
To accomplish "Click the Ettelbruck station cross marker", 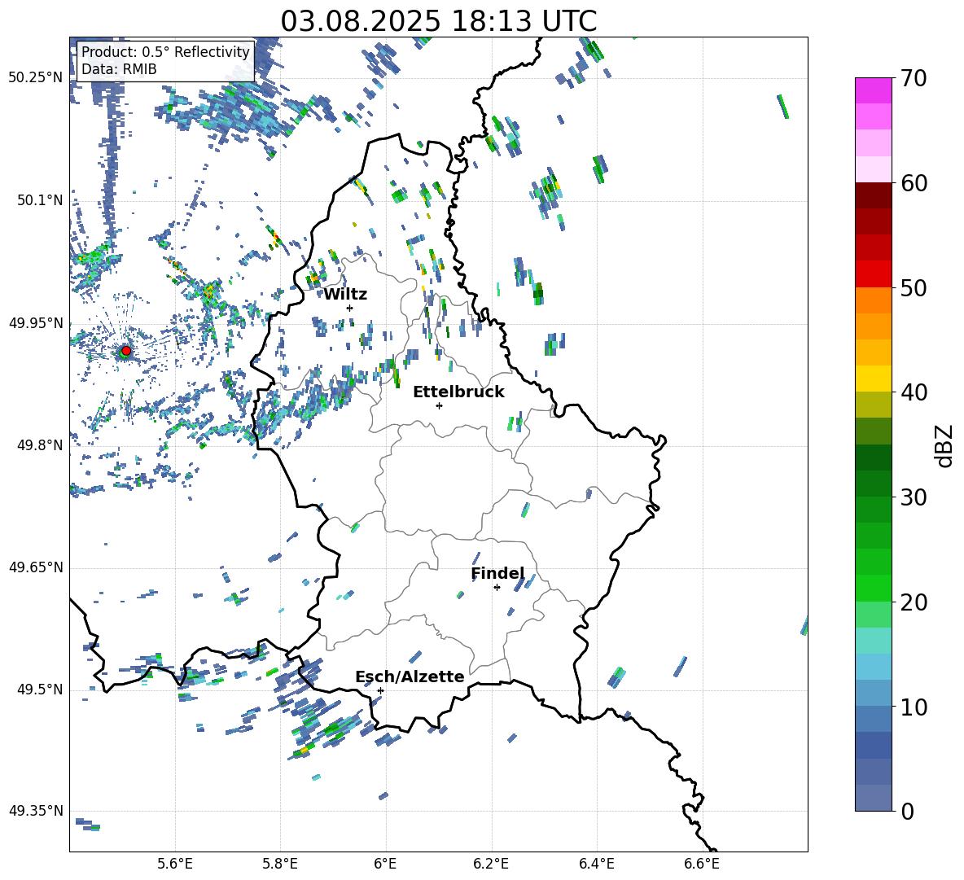I will point(439,405).
